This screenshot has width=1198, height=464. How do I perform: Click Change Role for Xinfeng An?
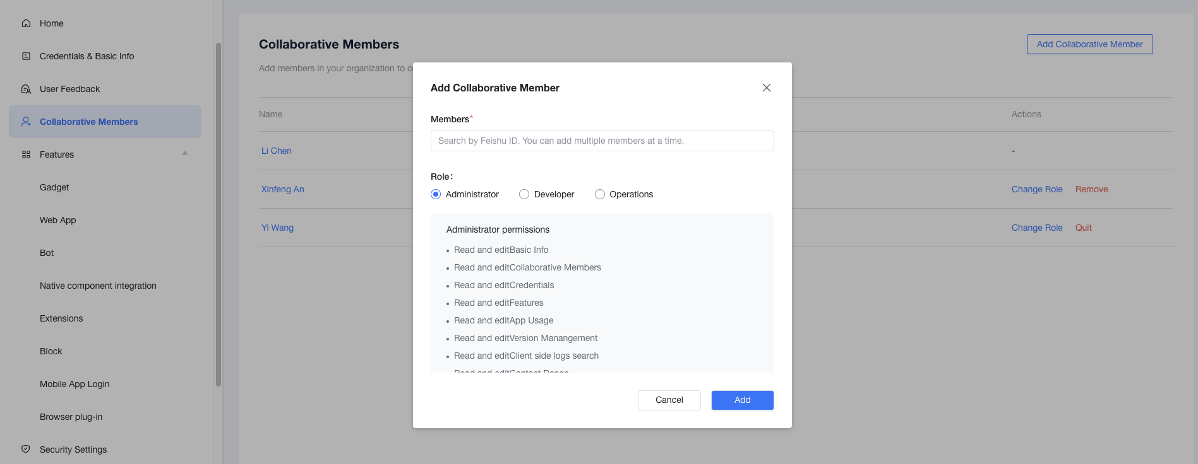point(1036,189)
